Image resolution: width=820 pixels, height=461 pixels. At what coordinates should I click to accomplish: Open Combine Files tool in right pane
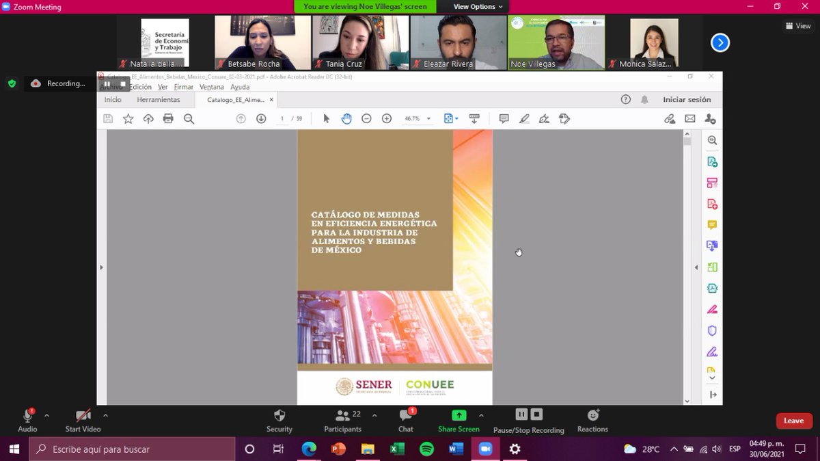pos(712,246)
